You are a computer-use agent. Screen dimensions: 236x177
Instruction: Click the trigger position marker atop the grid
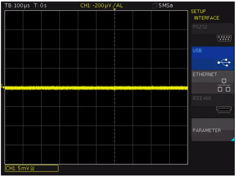pos(115,9)
